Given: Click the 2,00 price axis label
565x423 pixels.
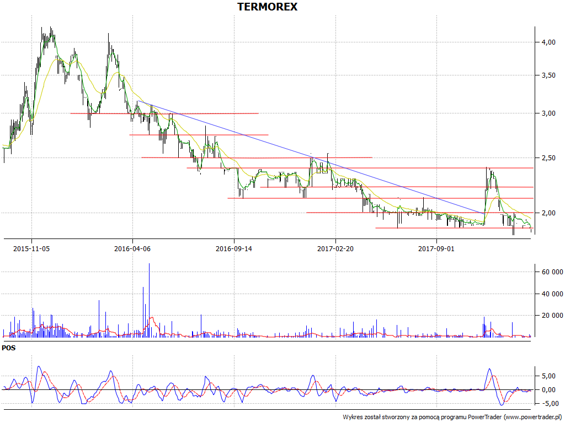Looking at the screenshot, I should tap(549, 213).
